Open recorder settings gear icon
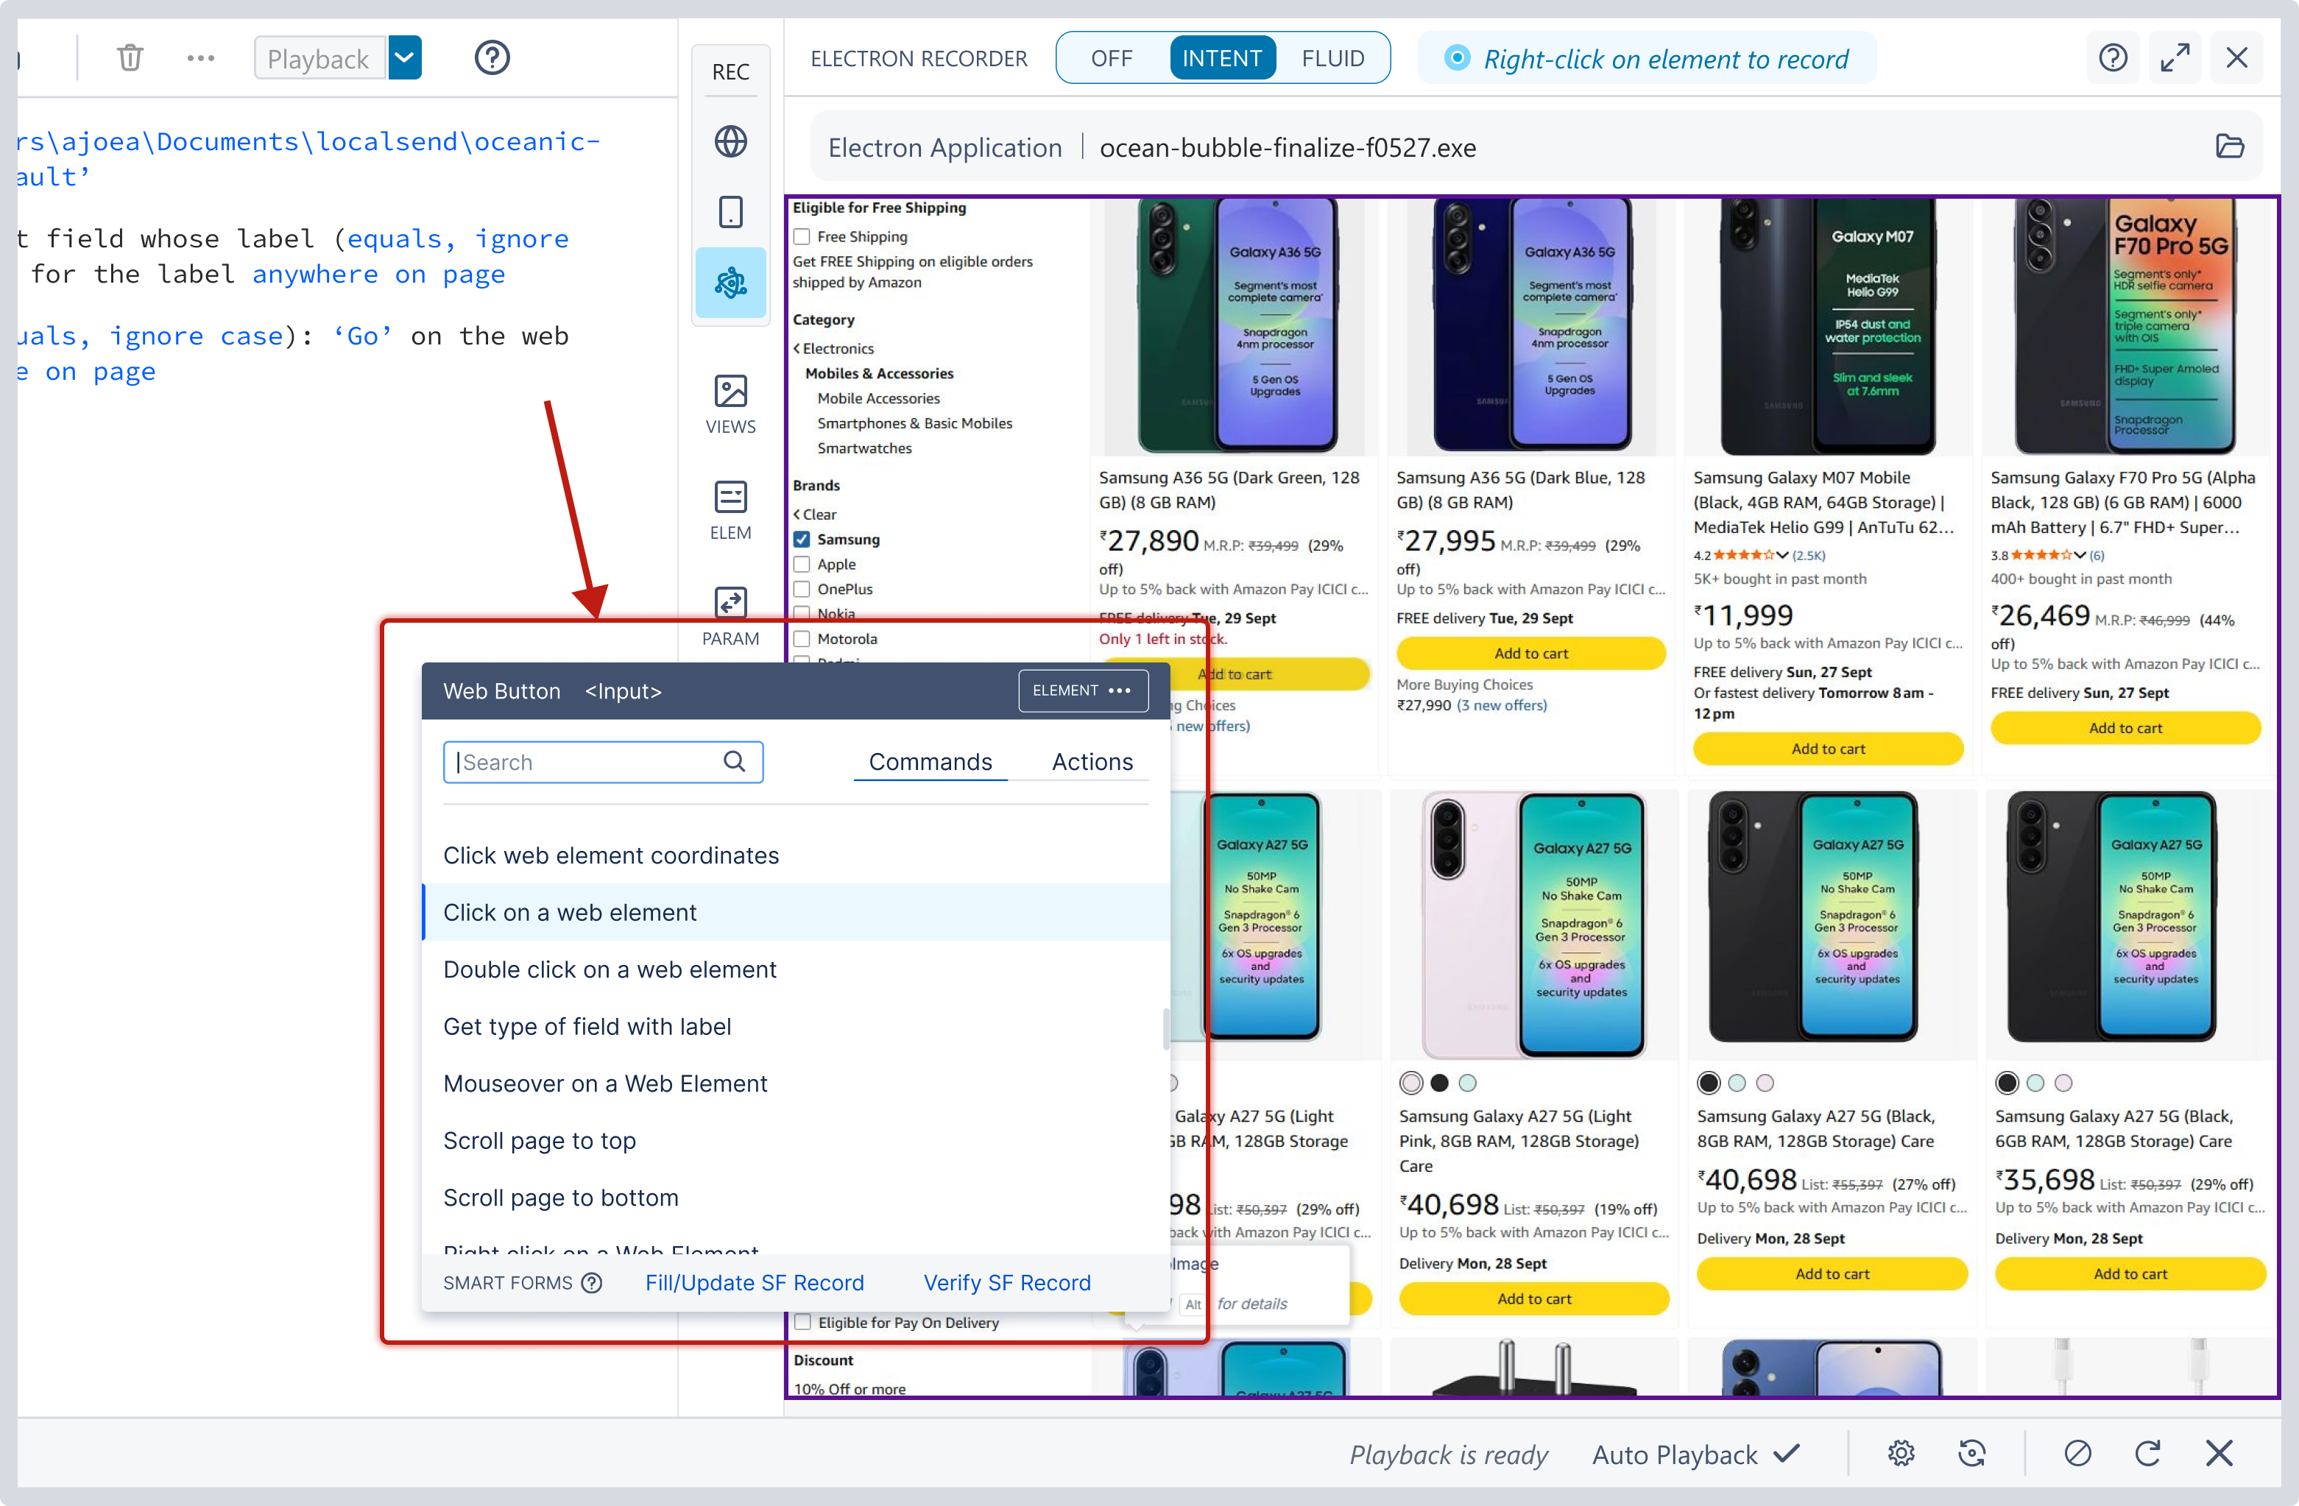The width and height of the screenshot is (2299, 1506). (1901, 1453)
